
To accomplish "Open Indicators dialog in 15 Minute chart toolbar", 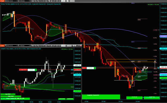I will coord(54,46).
